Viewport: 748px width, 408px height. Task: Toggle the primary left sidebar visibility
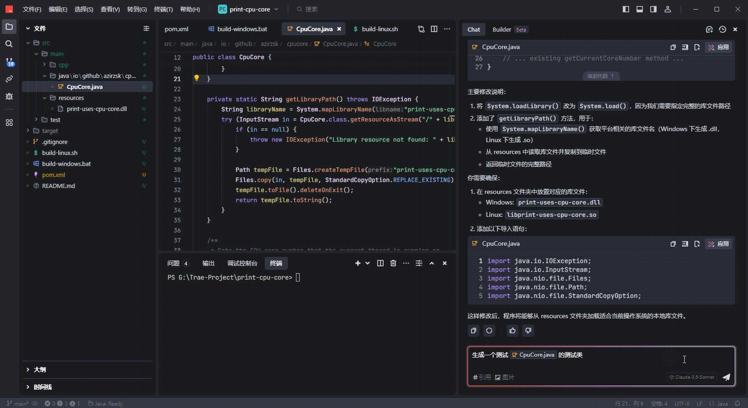click(x=626, y=9)
